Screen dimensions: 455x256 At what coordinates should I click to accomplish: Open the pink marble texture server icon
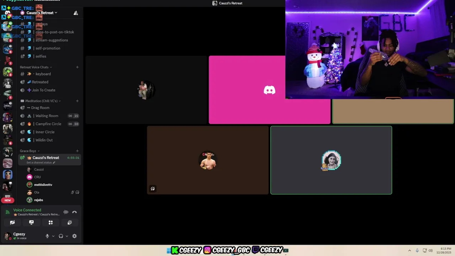7,163
